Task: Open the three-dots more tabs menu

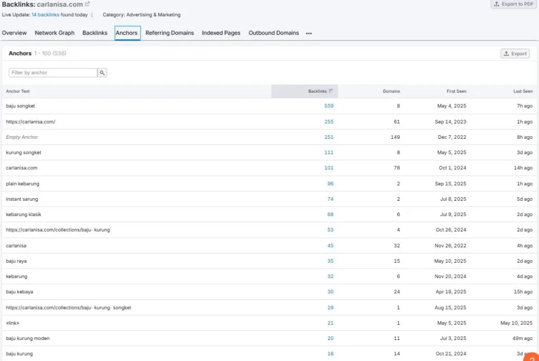Action: click(x=308, y=33)
